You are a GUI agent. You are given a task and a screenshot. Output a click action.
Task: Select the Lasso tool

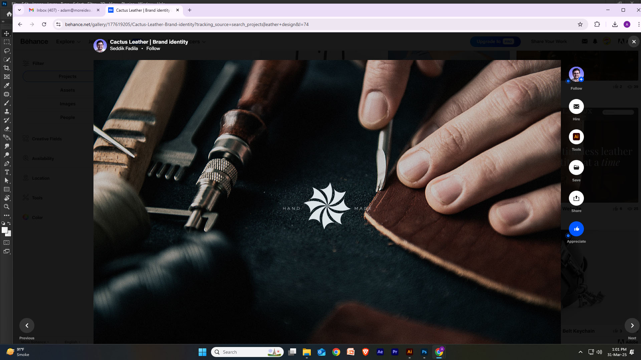pyautogui.click(x=7, y=51)
